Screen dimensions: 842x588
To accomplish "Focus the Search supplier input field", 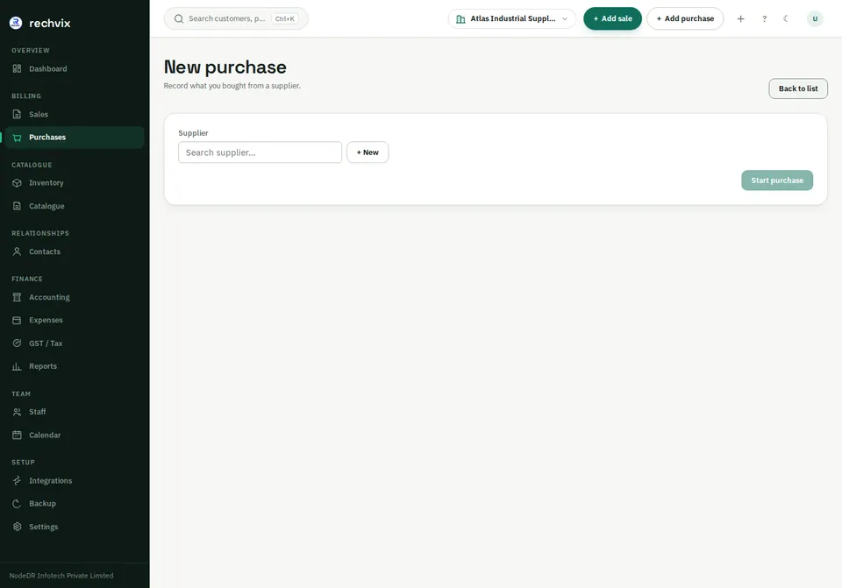I will (x=260, y=152).
